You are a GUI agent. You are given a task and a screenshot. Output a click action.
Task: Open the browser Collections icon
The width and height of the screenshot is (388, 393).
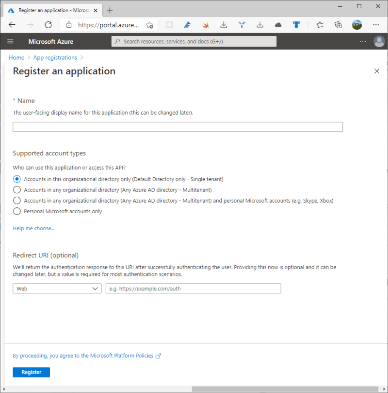[x=338, y=25]
